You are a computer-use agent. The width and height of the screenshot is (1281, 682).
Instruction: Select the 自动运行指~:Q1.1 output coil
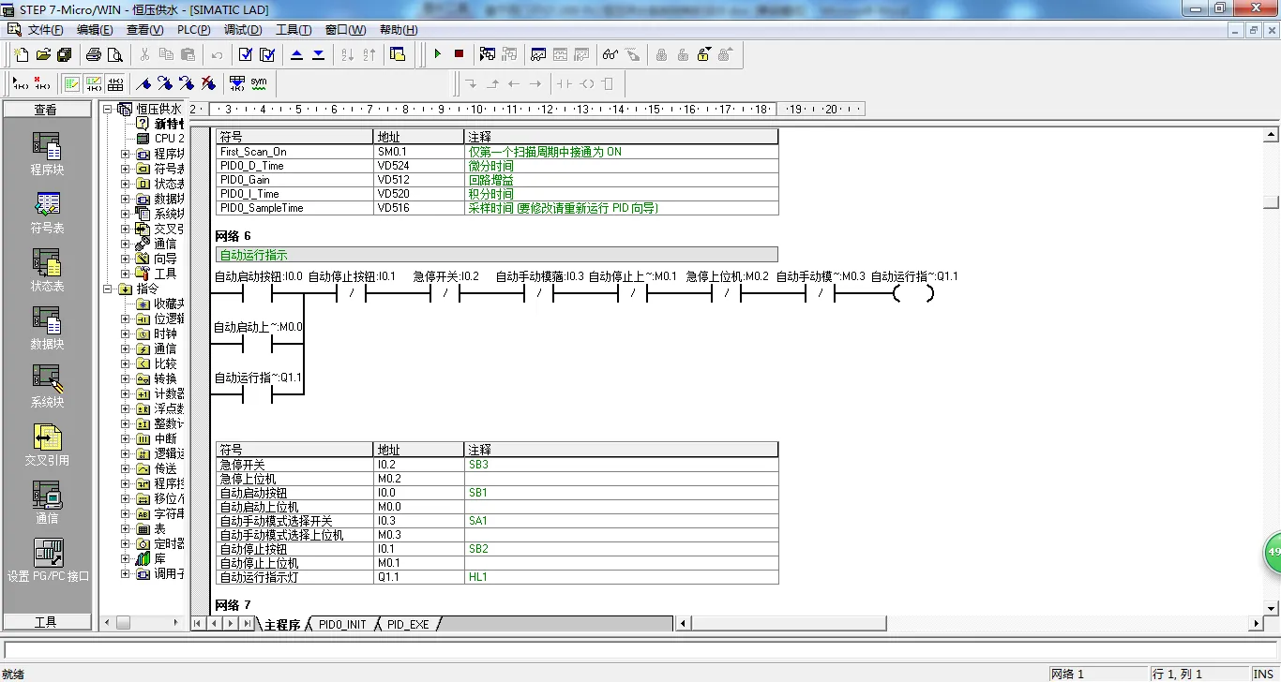(x=913, y=293)
